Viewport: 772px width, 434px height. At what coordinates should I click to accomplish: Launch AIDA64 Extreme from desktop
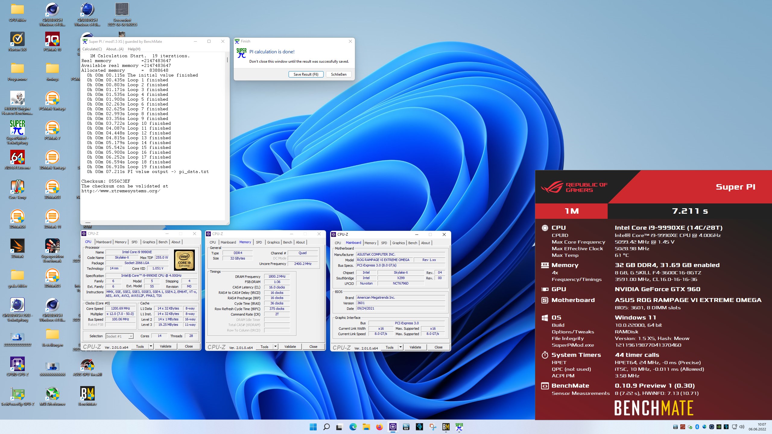(17, 159)
